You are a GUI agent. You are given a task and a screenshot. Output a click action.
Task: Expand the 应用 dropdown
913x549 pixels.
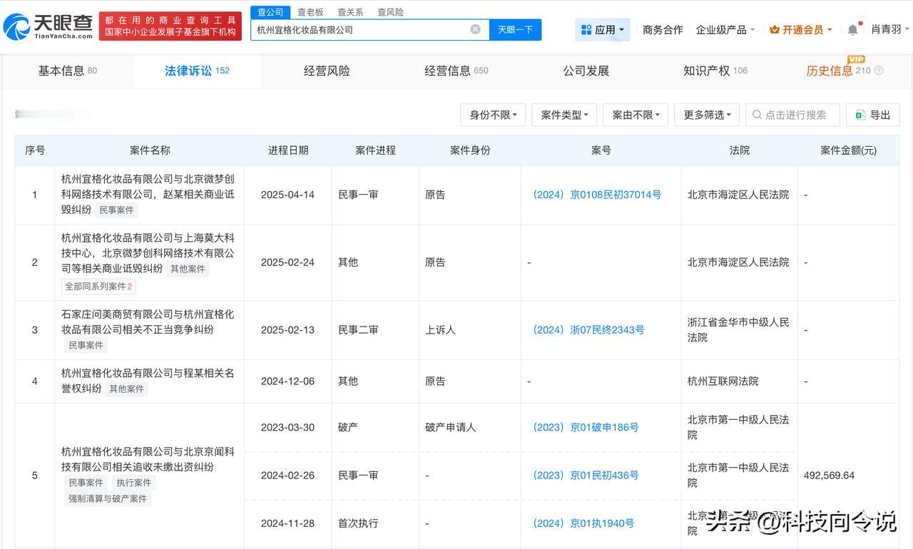coord(603,30)
